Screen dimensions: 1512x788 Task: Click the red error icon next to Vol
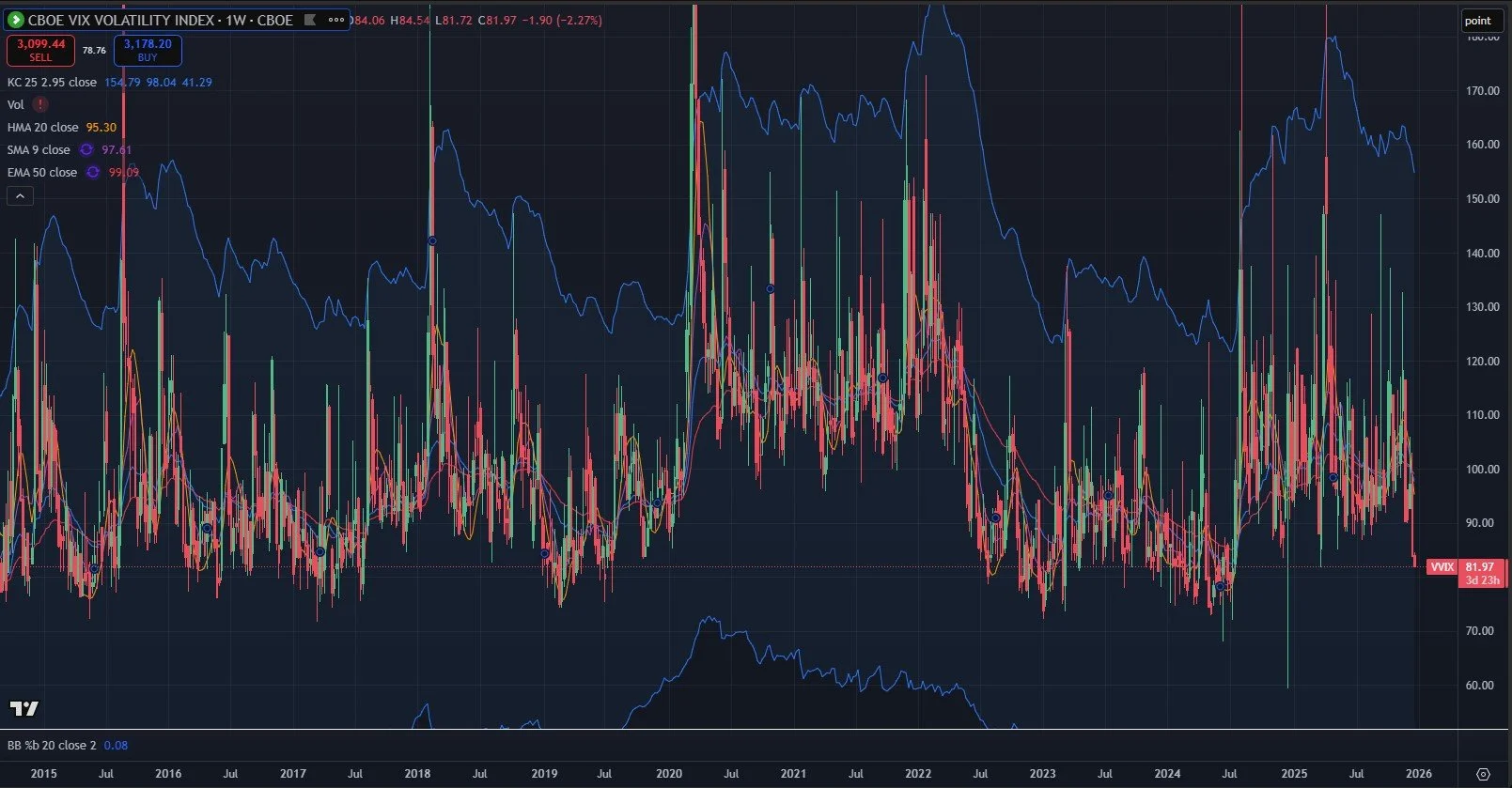click(40, 104)
